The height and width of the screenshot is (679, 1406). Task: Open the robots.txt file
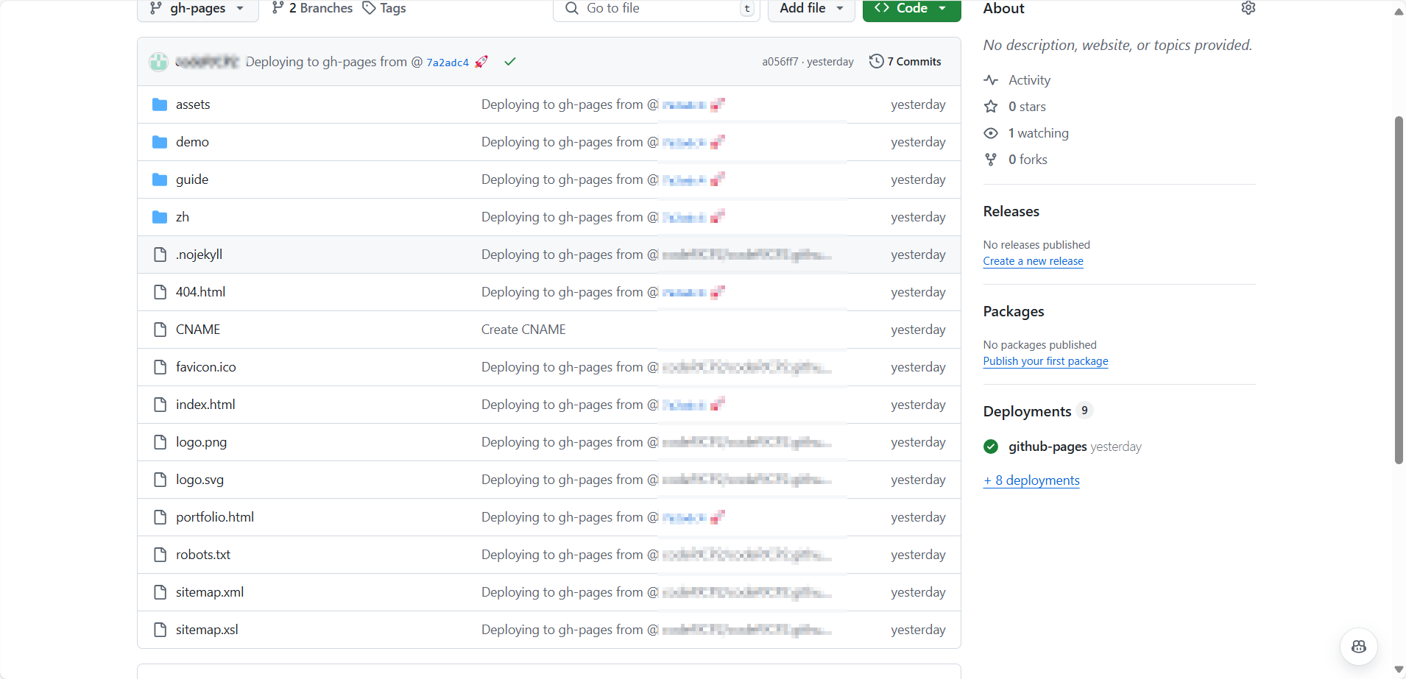(203, 555)
